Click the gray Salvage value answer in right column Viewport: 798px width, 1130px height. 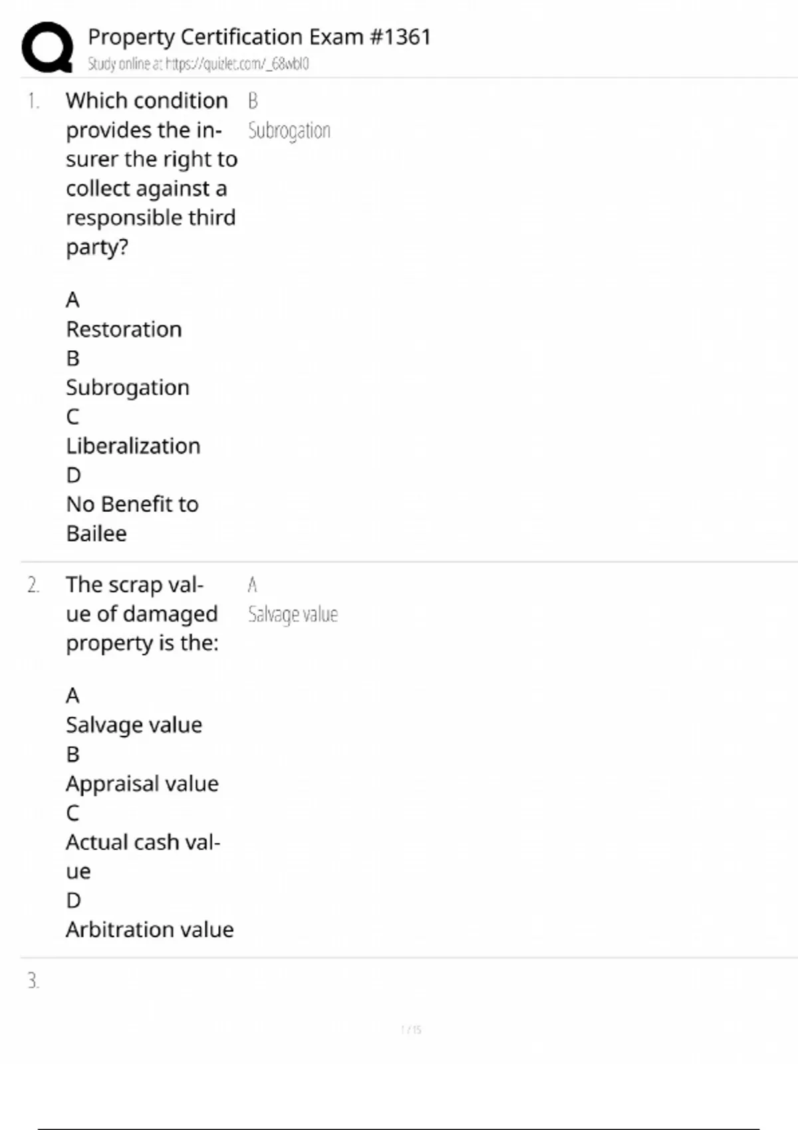click(x=293, y=615)
